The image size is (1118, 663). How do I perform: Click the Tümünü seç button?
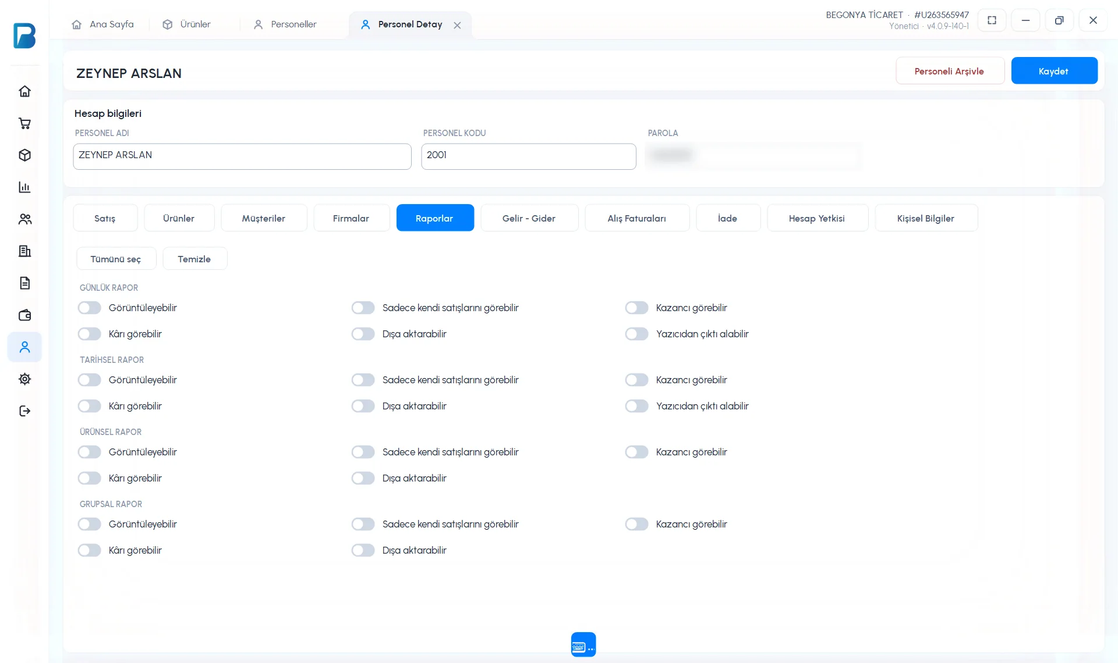(x=116, y=259)
